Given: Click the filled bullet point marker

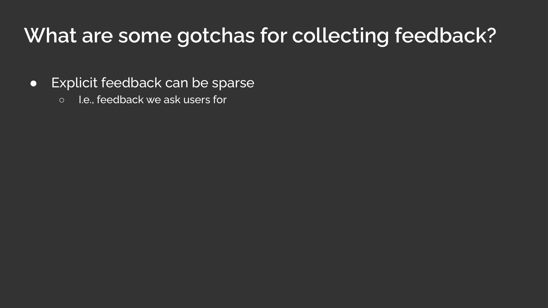Looking at the screenshot, I should 33,83.
